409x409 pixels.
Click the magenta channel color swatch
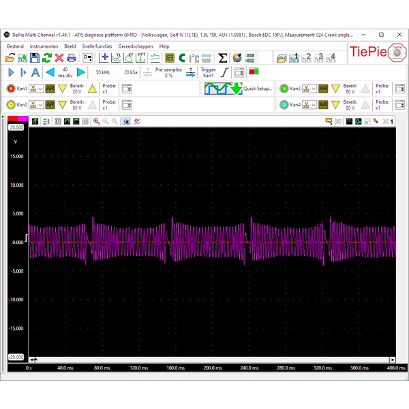point(22,119)
